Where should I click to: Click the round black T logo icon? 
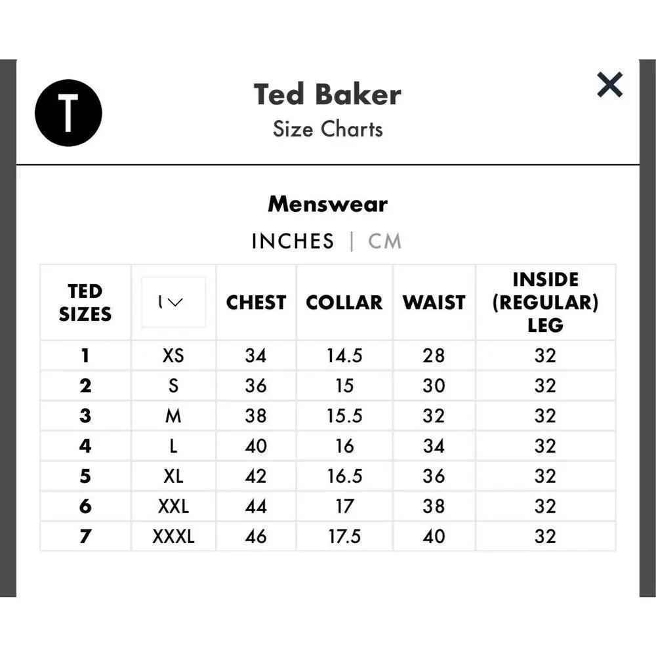[68, 113]
